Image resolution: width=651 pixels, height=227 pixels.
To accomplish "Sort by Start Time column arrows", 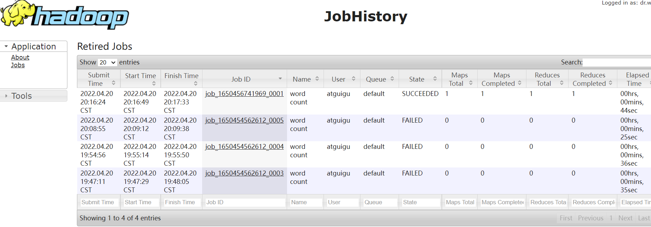I will [x=154, y=83].
